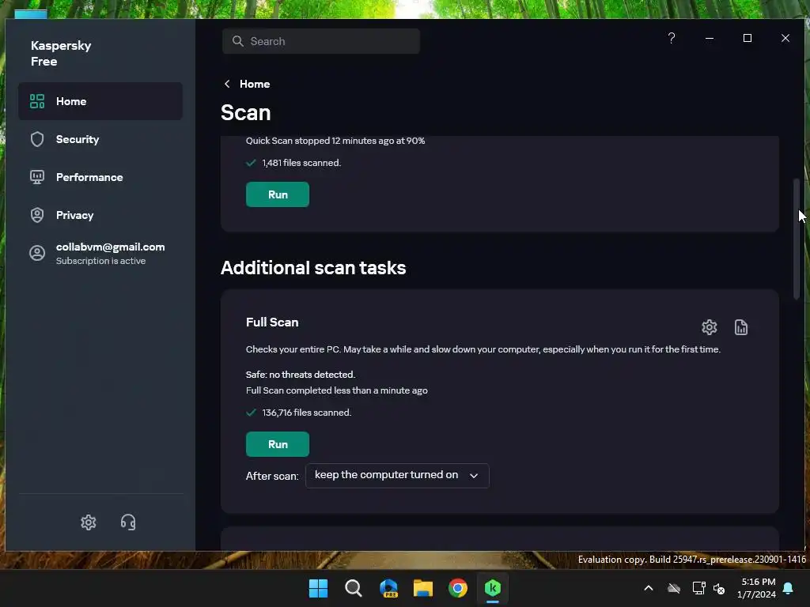The image size is (810, 607).
Task: Click the taskbar clock 5:16 PM
Action: [x=759, y=588]
